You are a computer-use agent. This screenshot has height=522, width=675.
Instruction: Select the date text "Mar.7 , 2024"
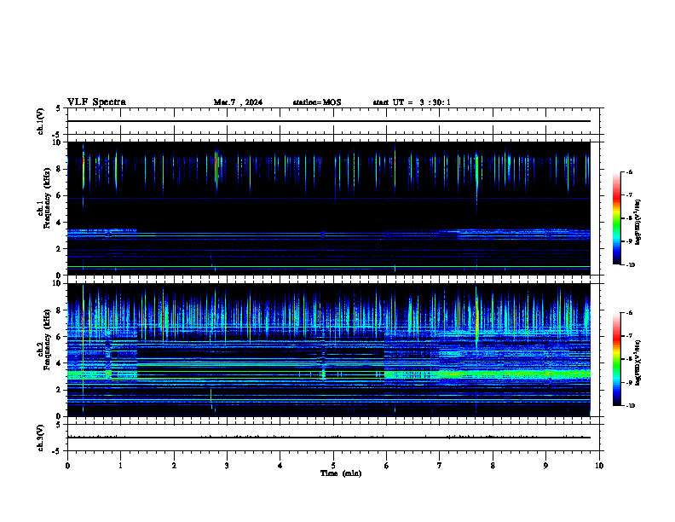click(238, 102)
